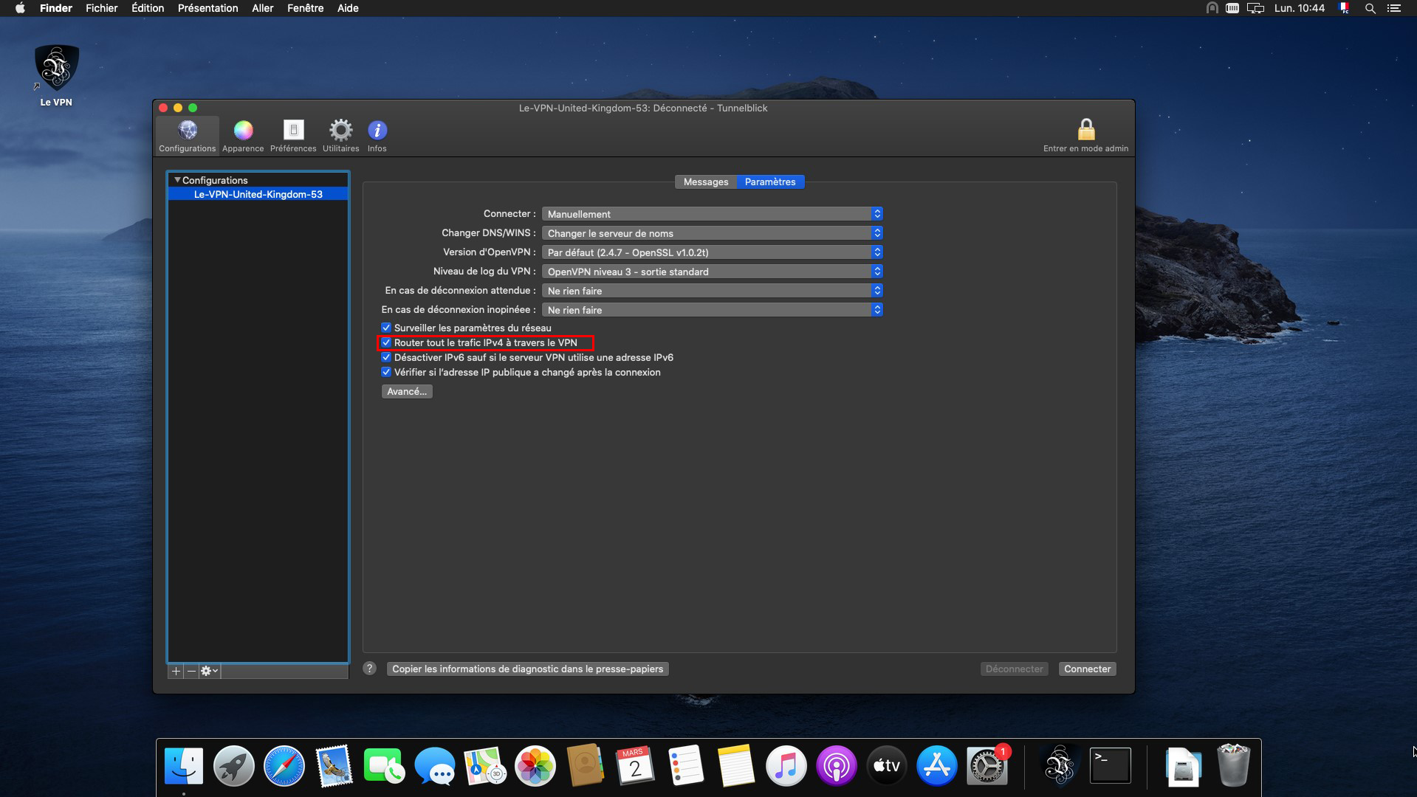Open the Changer DNS/WINS dropdown
The image size is (1417, 797).
(x=713, y=233)
